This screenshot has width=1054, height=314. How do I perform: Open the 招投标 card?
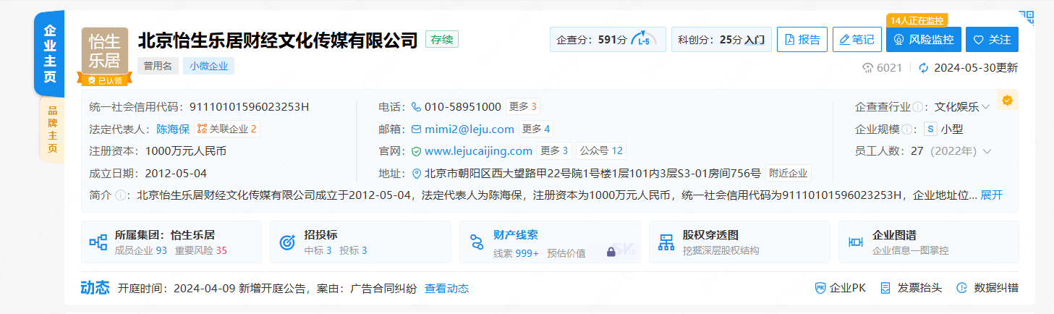pos(360,242)
